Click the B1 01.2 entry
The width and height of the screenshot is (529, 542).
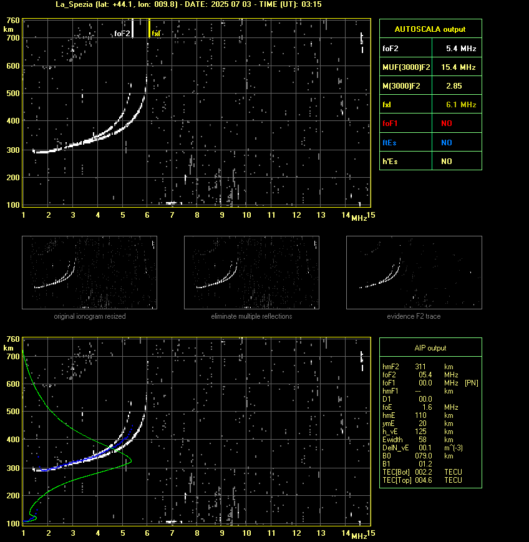407,464
